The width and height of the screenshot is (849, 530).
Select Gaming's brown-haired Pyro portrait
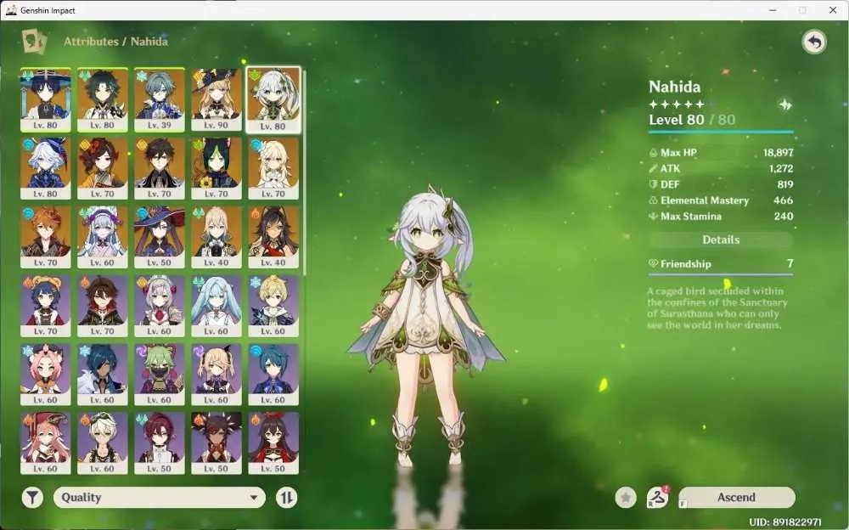tap(103, 306)
